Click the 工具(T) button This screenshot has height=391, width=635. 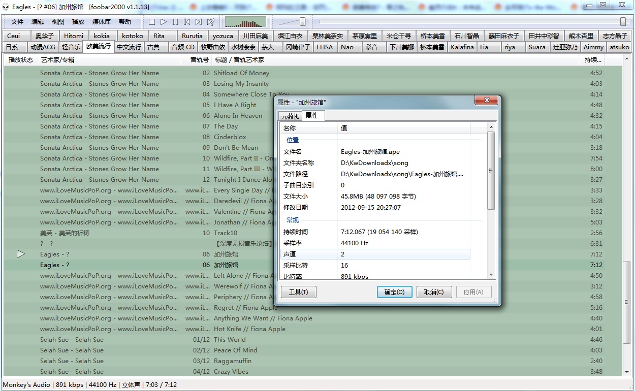click(298, 292)
